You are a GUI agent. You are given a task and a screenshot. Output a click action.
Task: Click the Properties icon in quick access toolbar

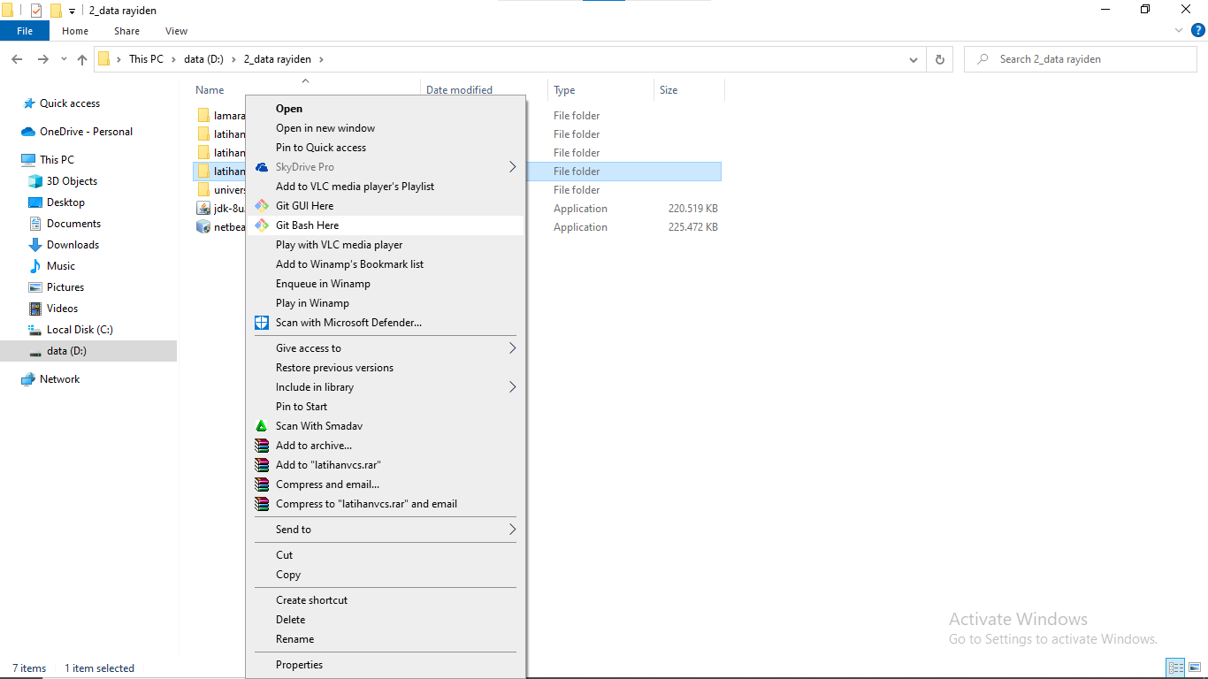36,11
